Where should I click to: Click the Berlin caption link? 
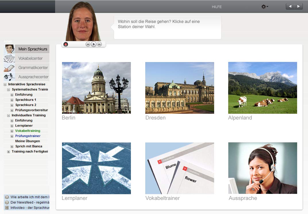click(69, 118)
